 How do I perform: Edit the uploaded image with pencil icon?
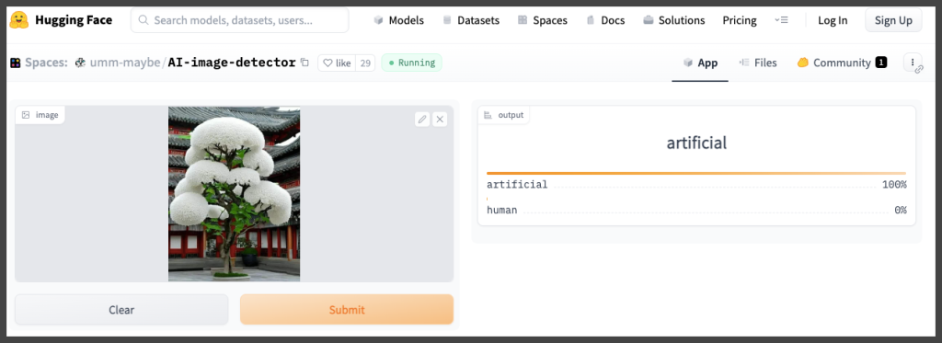tap(422, 120)
